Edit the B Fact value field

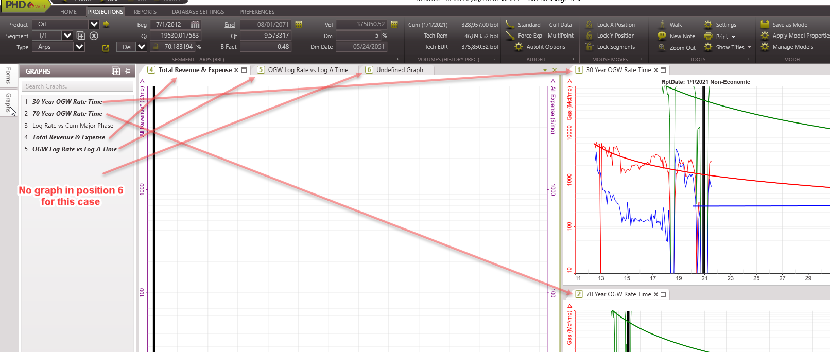(x=266, y=47)
